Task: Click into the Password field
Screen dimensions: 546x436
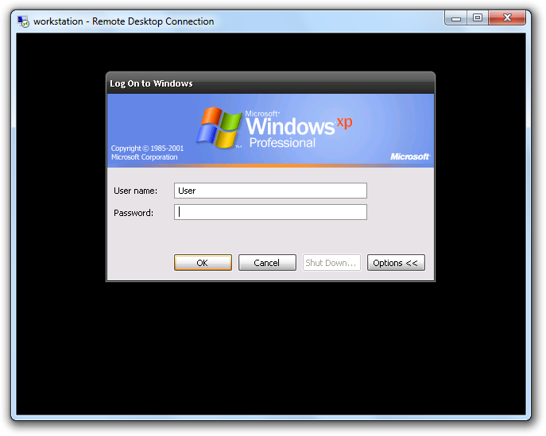Action: [x=270, y=212]
